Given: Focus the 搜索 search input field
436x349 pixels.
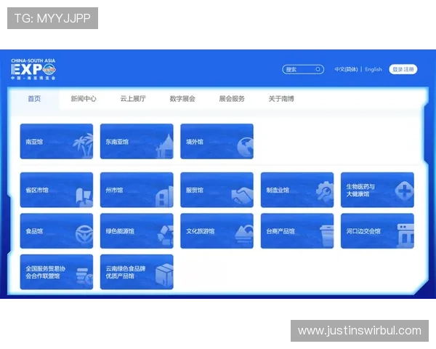Looking at the screenshot, I should pyautogui.click(x=303, y=69).
